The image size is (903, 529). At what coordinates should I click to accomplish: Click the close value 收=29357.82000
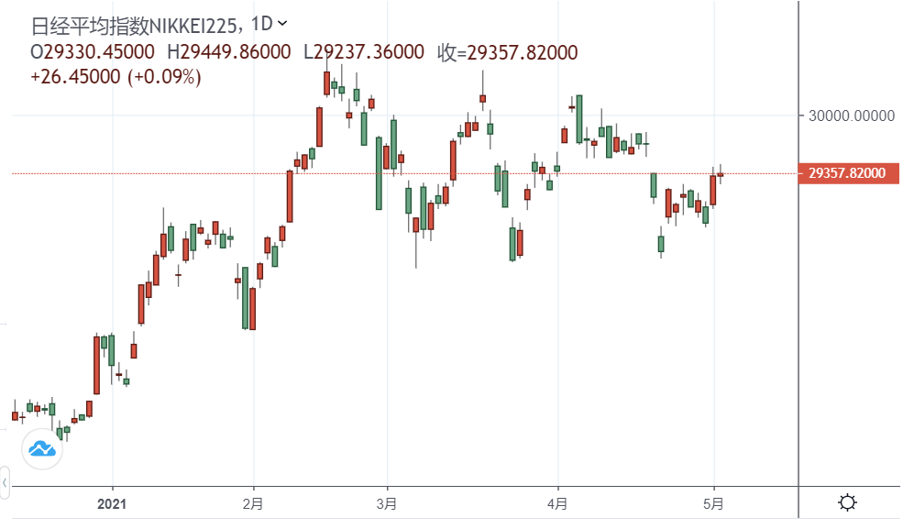click(507, 52)
